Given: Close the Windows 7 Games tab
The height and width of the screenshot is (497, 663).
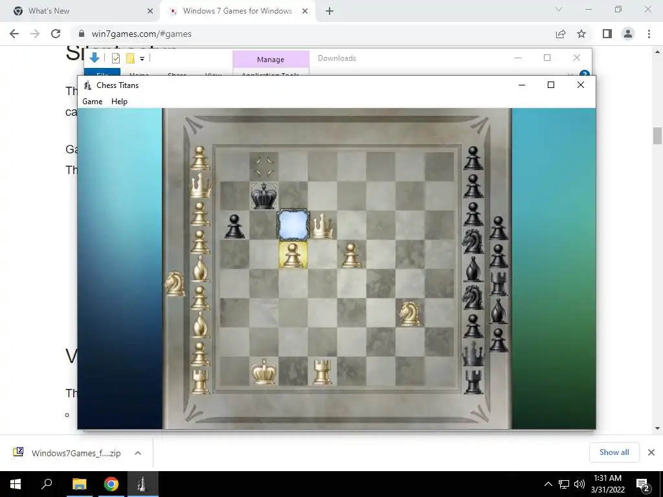Looking at the screenshot, I should [305, 11].
